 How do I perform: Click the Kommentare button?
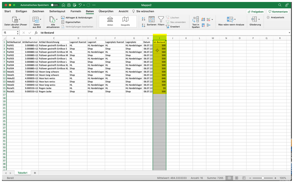[278, 12]
